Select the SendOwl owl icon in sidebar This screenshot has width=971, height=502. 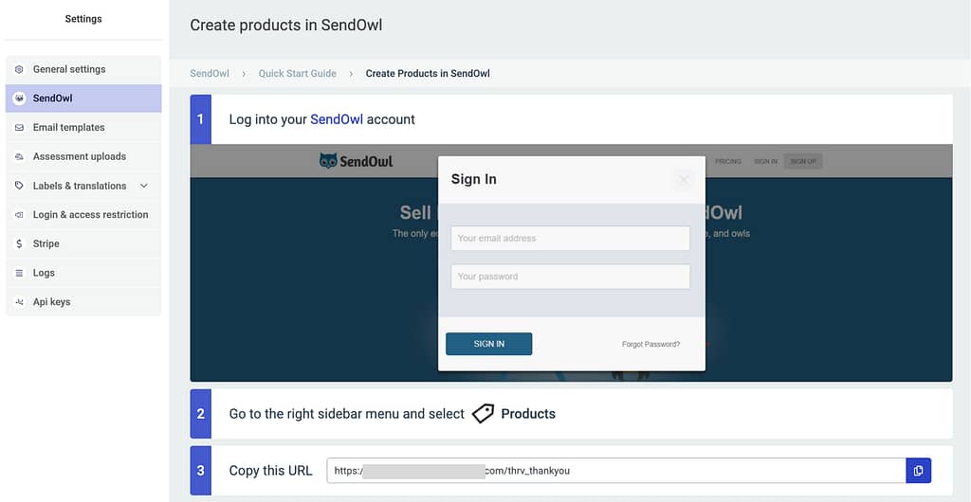point(19,99)
